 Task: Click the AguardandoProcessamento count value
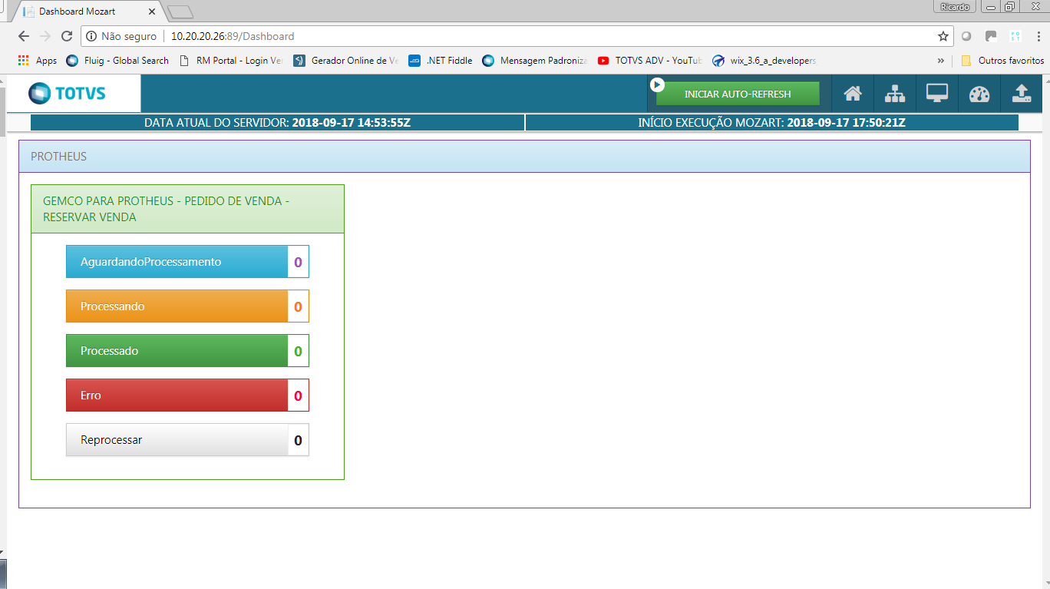pyautogui.click(x=298, y=262)
